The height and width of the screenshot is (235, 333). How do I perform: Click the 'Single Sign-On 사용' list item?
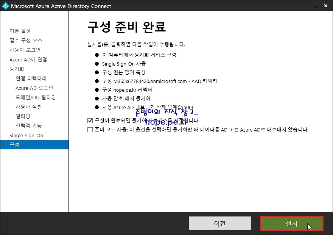tap(124, 64)
